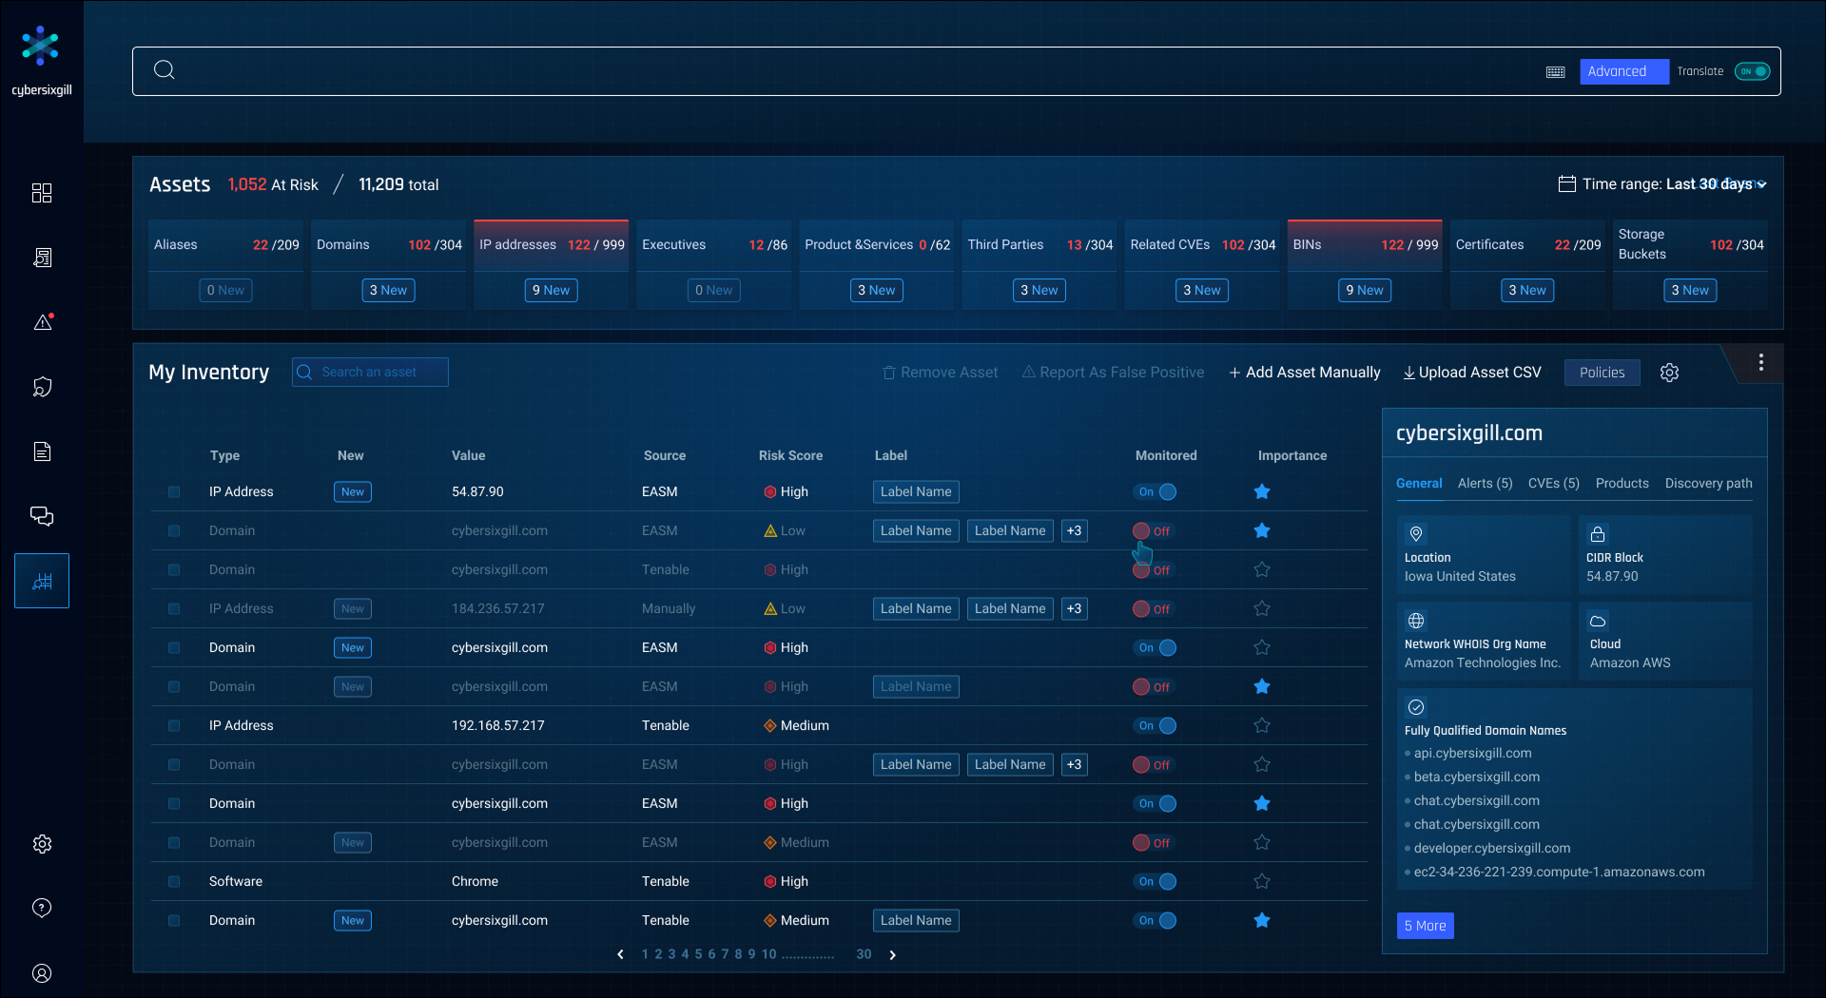
Task: Open the chat bubbles icon in sidebar
Action: [42, 516]
